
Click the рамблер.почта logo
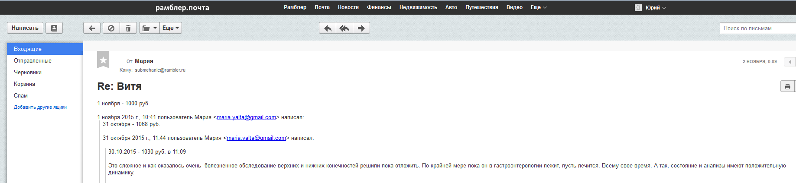click(x=182, y=8)
